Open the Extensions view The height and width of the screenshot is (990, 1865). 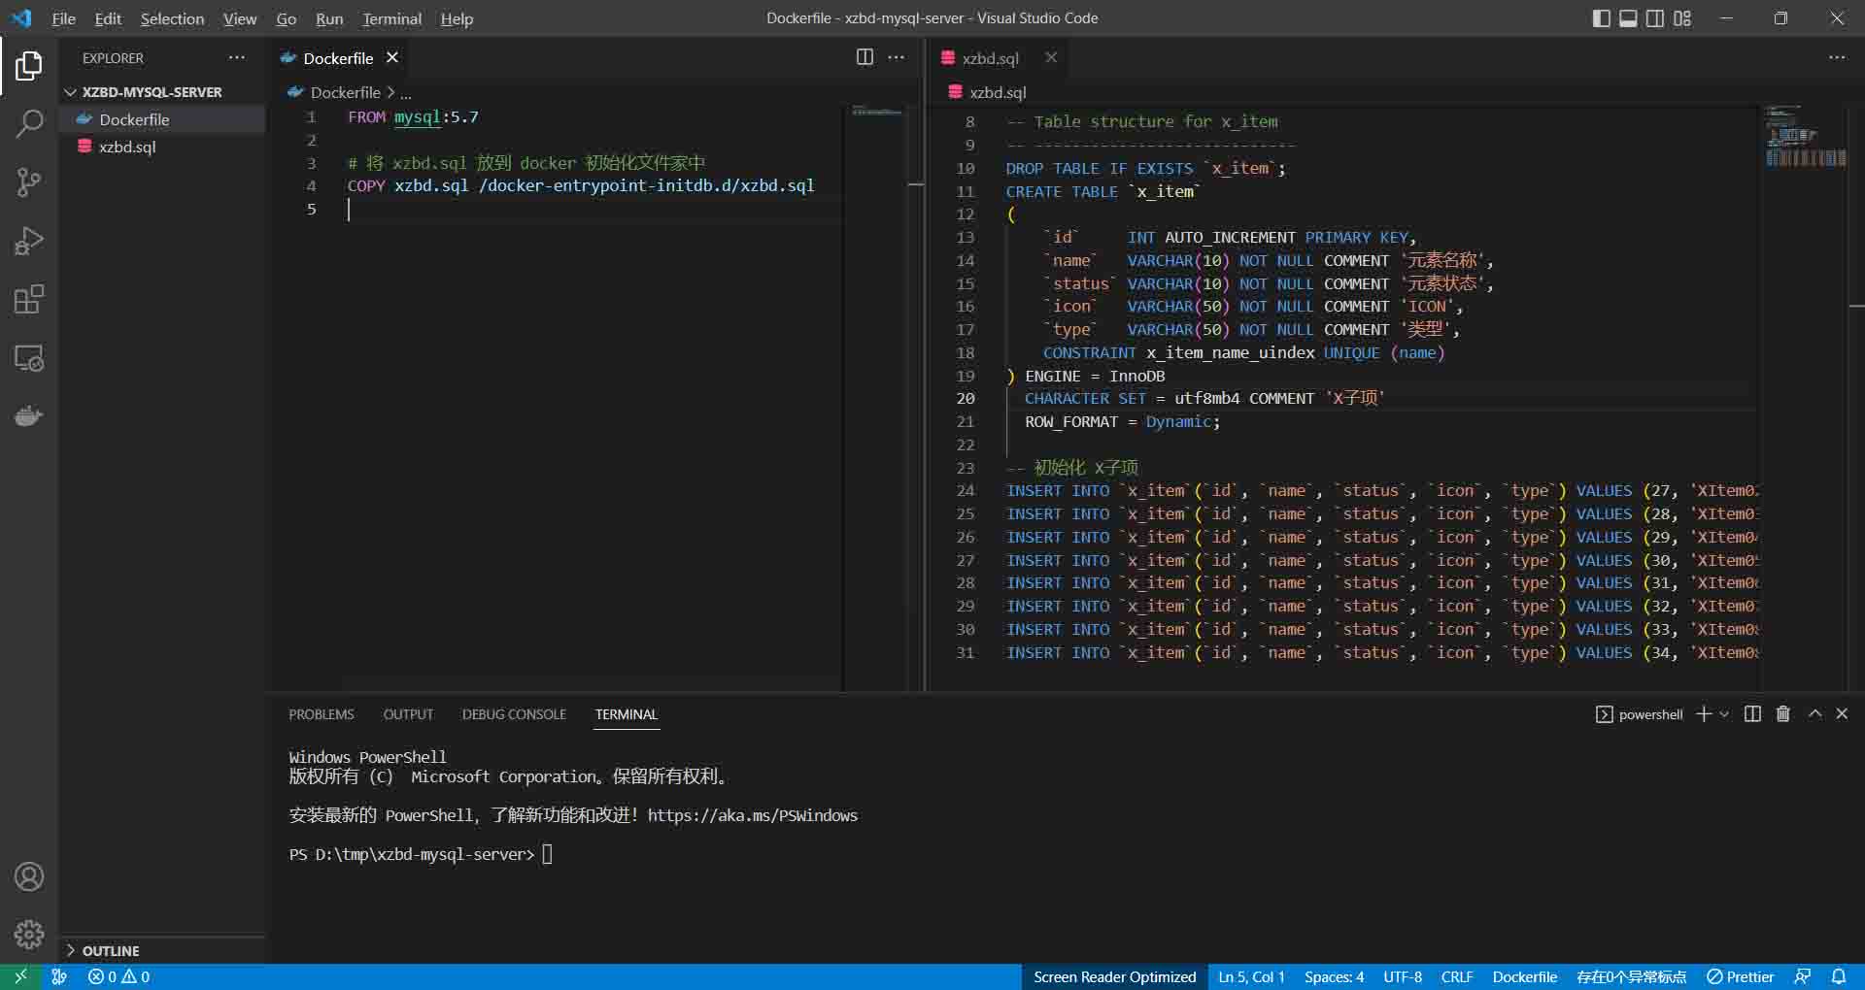point(29,300)
